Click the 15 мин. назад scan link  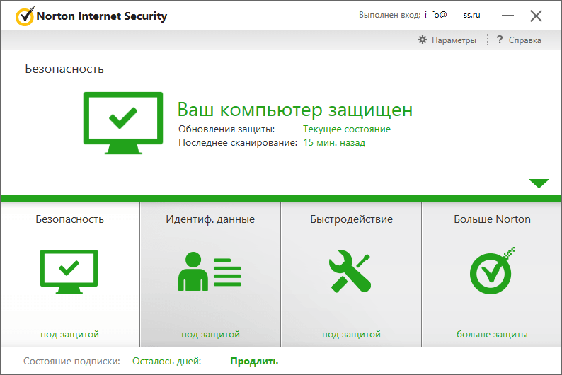(x=334, y=142)
